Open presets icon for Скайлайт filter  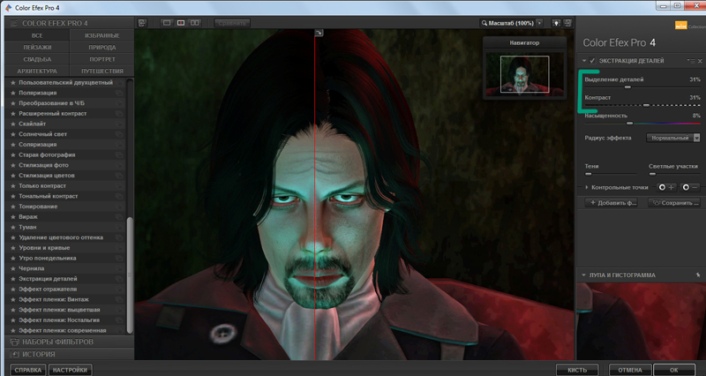tap(119, 124)
